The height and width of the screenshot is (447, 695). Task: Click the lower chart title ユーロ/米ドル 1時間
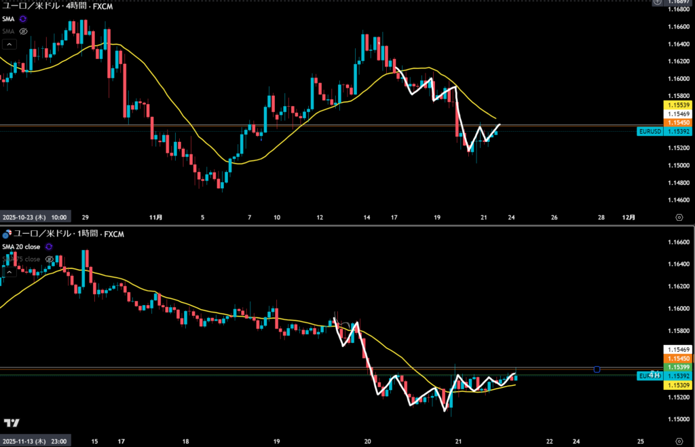pyautogui.click(x=65, y=234)
